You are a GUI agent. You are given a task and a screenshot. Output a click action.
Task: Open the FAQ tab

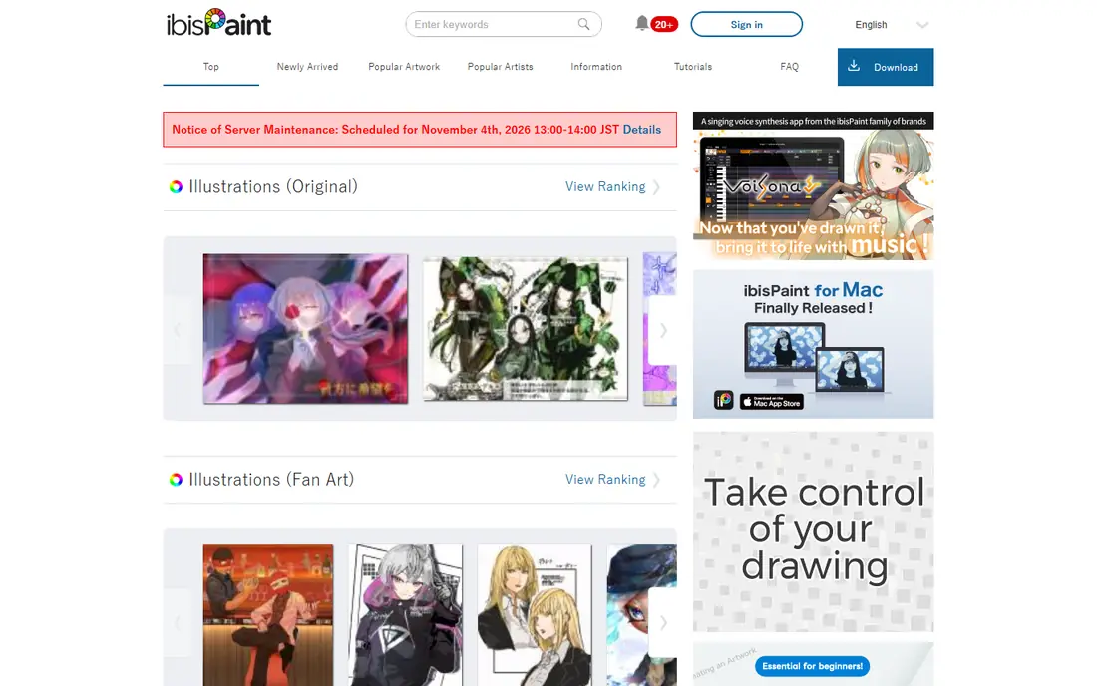tap(789, 67)
